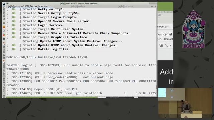Click the 'Started Rotate log files' line
This screenshot has height=120, width=214.
point(38,49)
